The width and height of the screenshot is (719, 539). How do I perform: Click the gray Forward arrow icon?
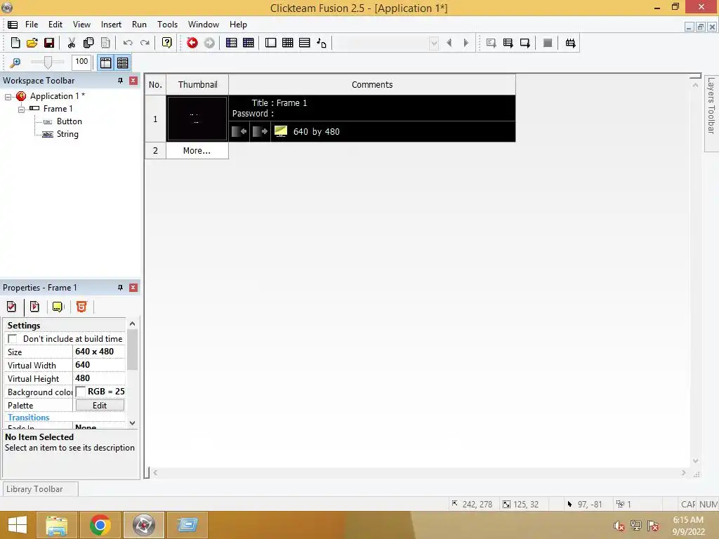[x=209, y=43]
